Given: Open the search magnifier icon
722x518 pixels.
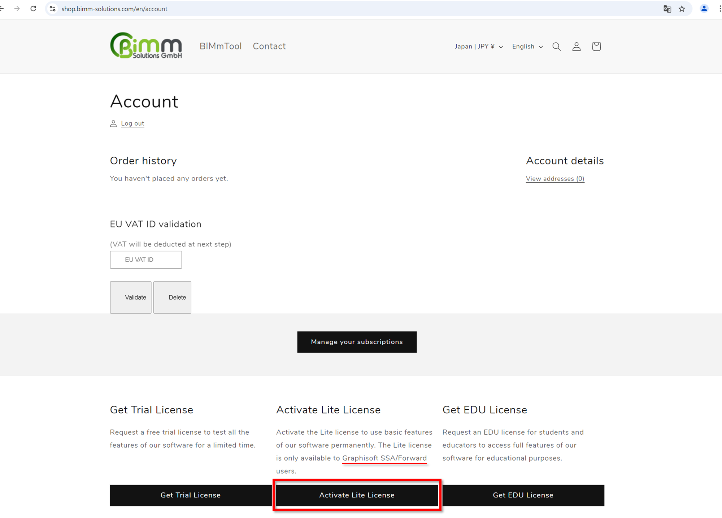Looking at the screenshot, I should coord(557,47).
